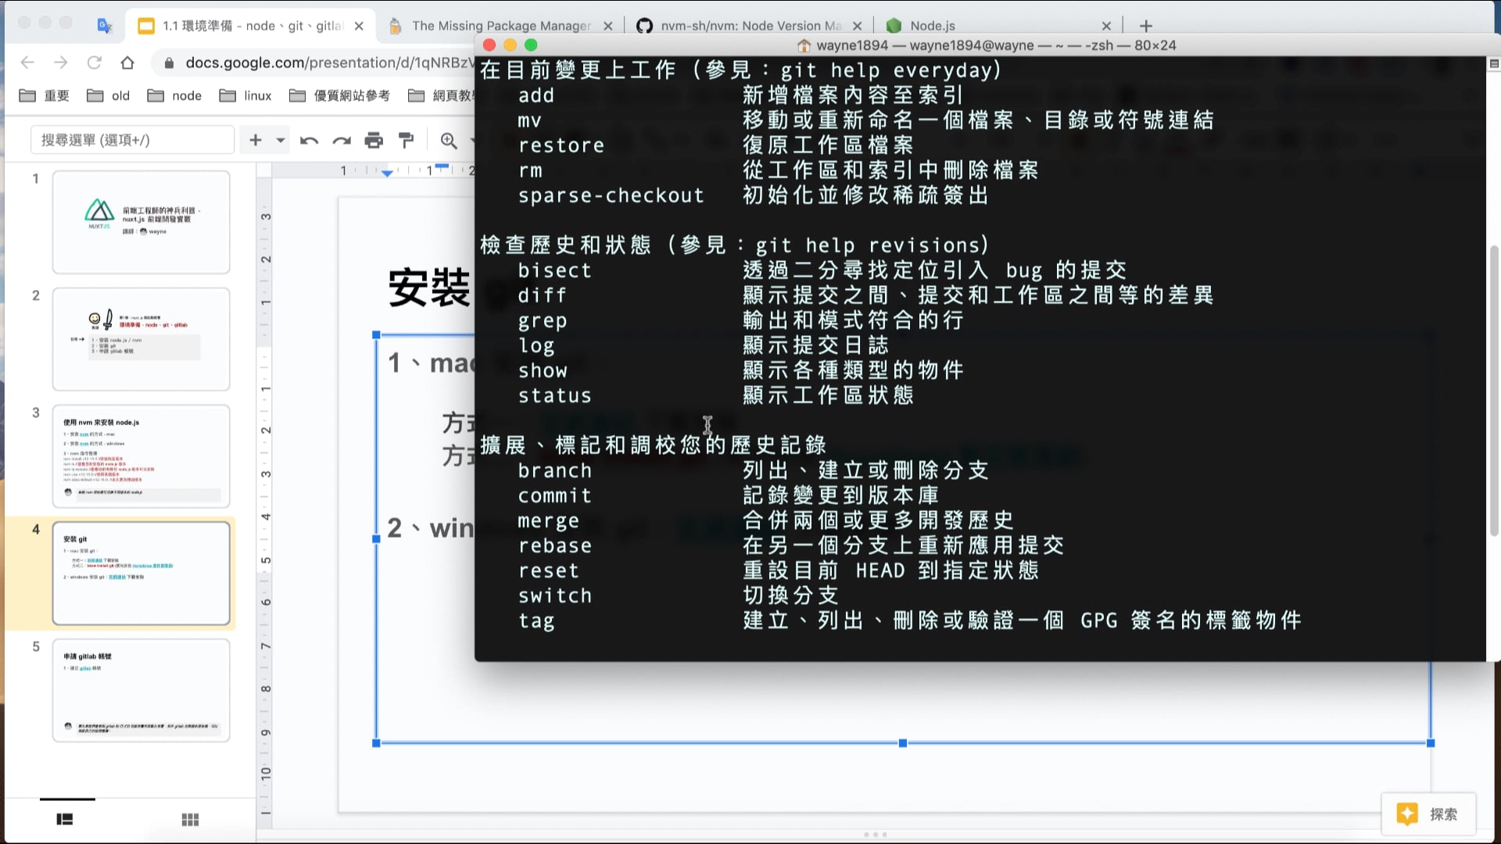Switch to the nvm-sh/nvm GitHub tab

[743, 25]
